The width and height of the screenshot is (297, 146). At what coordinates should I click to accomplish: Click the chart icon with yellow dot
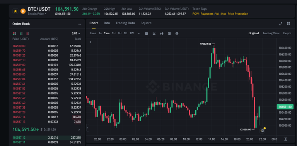click(263, 130)
